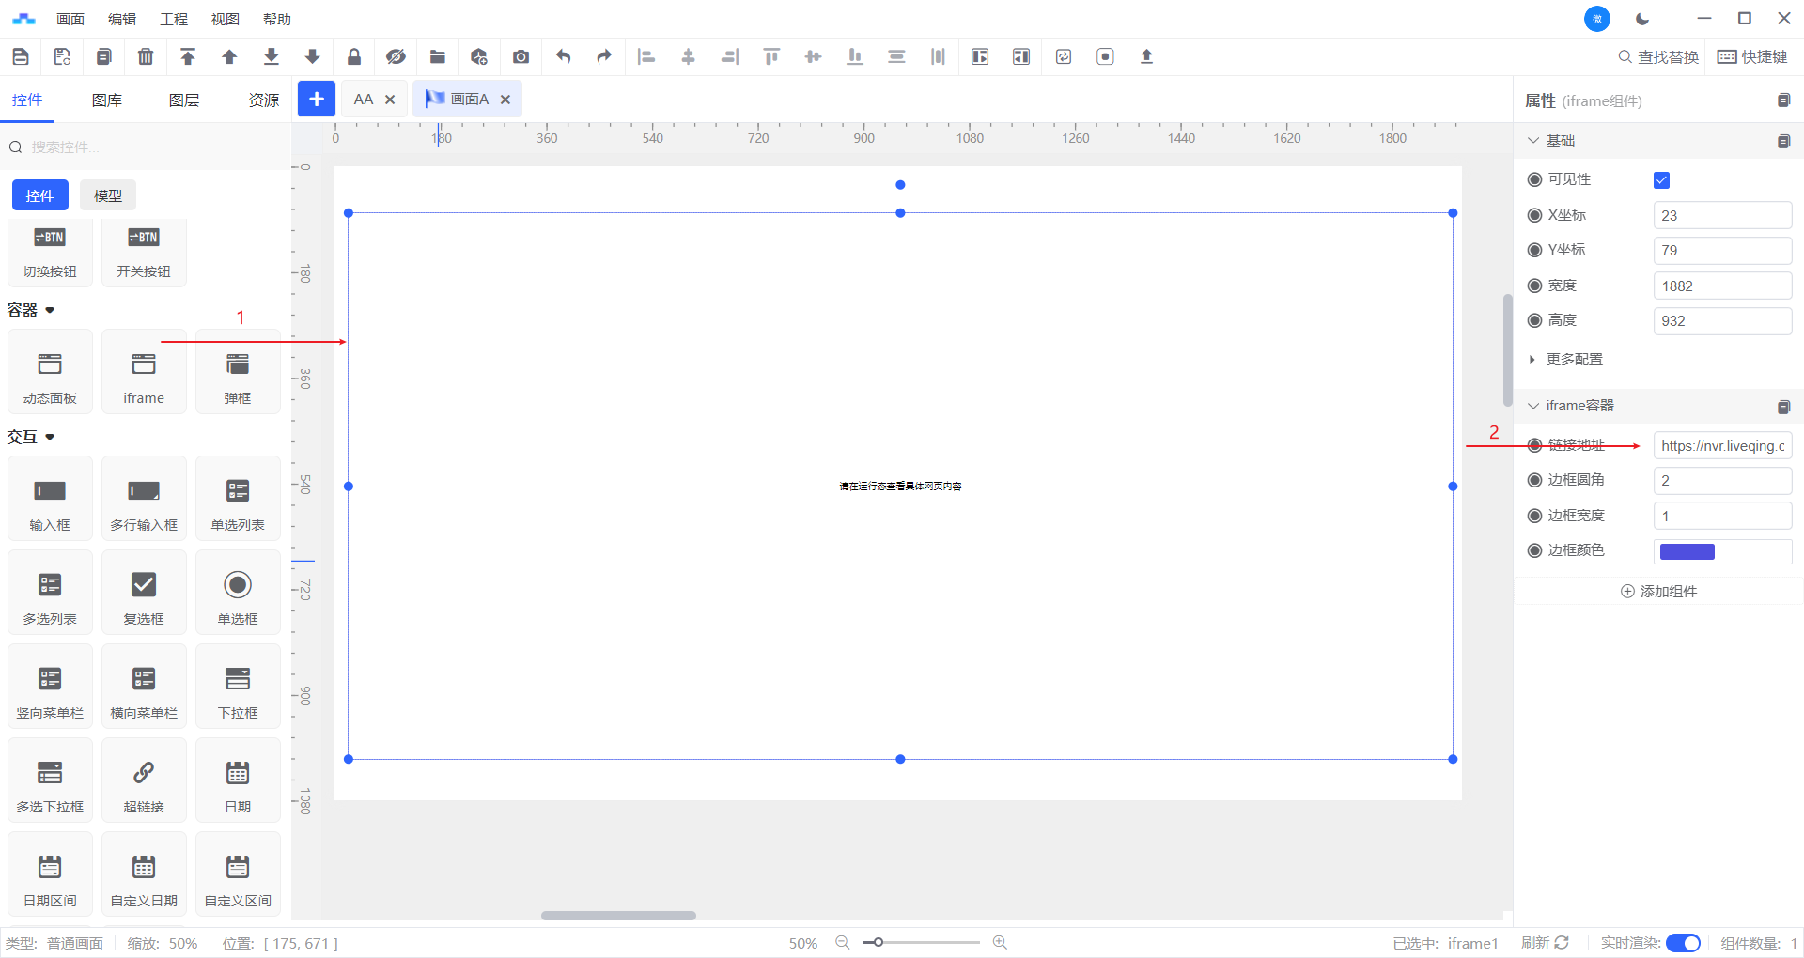1804x958 pixels.
Task: Click the lock icon in toolbar
Action: tap(354, 57)
